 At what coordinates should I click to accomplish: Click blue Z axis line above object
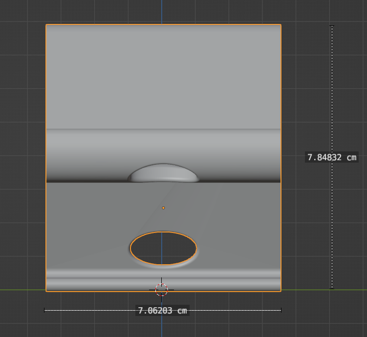coord(161,12)
